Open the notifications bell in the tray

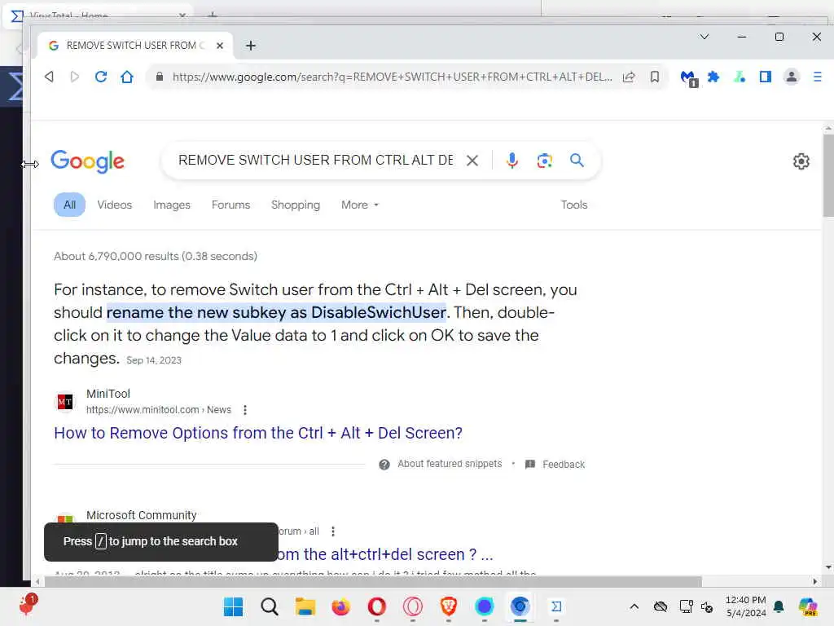[x=779, y=606]
